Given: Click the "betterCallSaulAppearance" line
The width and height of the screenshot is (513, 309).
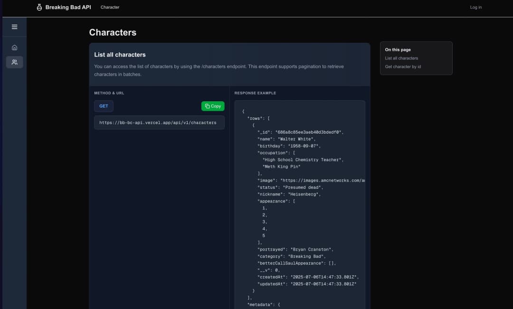Looking at the screenshot, I should pyautogui.click(x=297, y=263).
